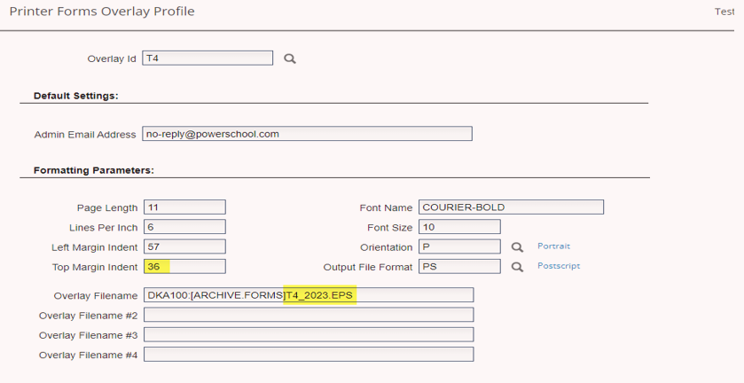This screenshot has height=383, width=744.
Task: Open the Output File Format lookup icon
Action: click(x=517, y=266)
